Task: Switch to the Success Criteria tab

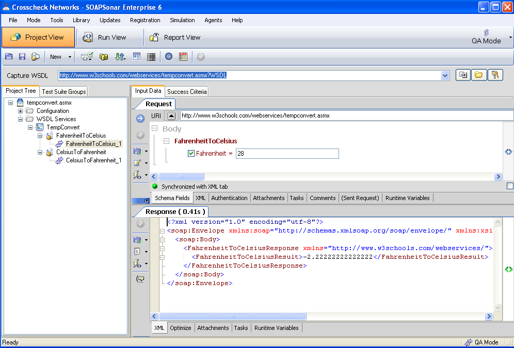Action: 187,92
